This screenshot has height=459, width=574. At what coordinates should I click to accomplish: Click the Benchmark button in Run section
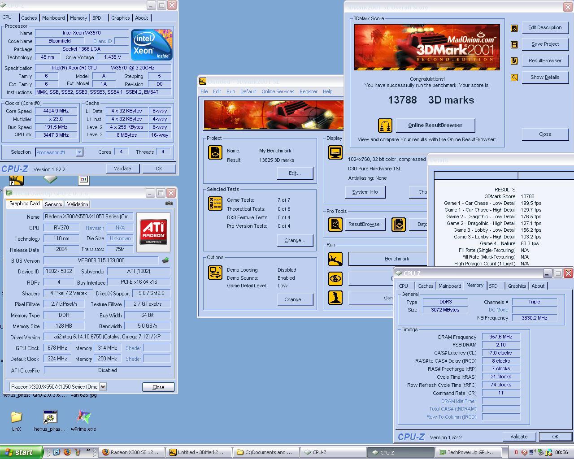388,259
